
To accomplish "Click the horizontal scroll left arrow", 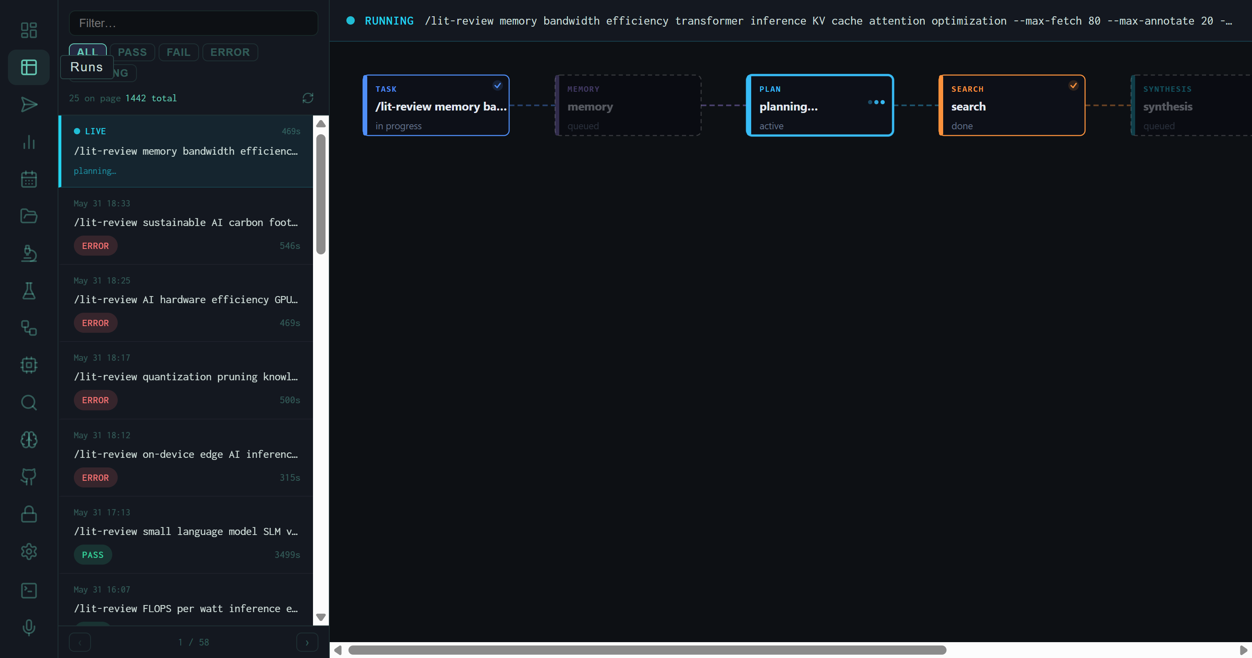I will (338, 650).
